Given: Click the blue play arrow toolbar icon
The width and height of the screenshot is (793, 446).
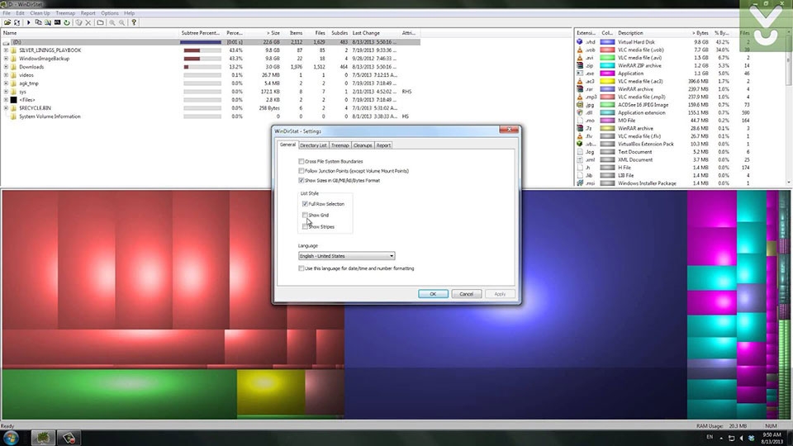Looking at the screenshot, I should 28,23.
